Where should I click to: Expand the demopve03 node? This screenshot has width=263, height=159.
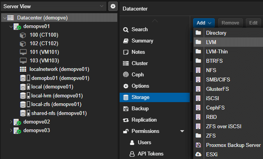(11, 130)
